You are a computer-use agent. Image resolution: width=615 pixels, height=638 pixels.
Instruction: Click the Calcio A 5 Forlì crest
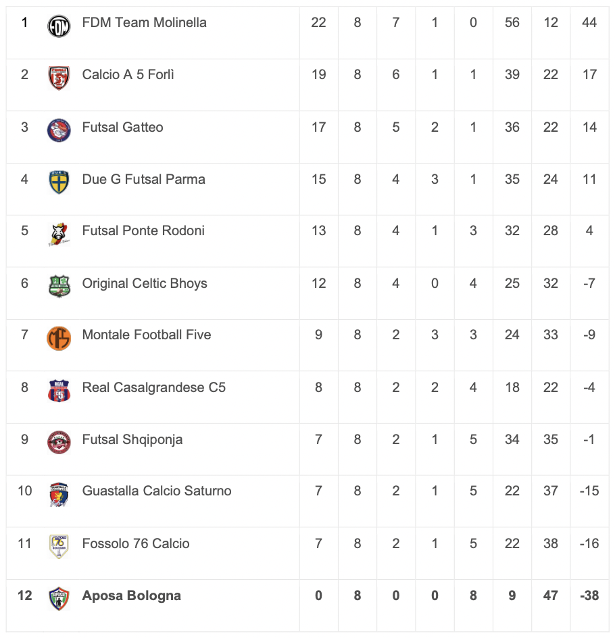(x=59, y=78)
